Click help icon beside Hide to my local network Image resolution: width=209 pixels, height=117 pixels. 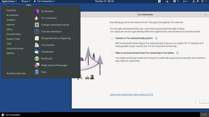[x=177, y=53]
